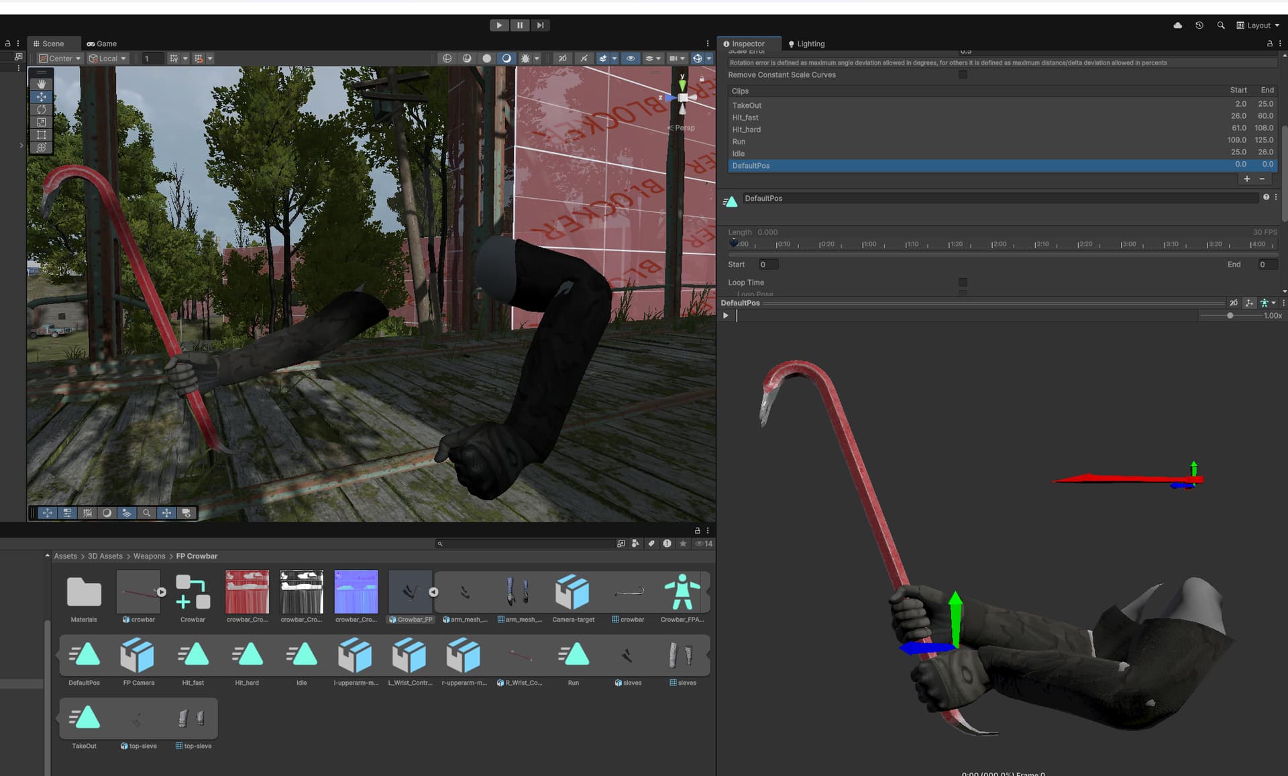Viewport: 1288px width, 776px height.
Task: Open the Local handle rotation dropdown
Action: click(x=107, y=58)
